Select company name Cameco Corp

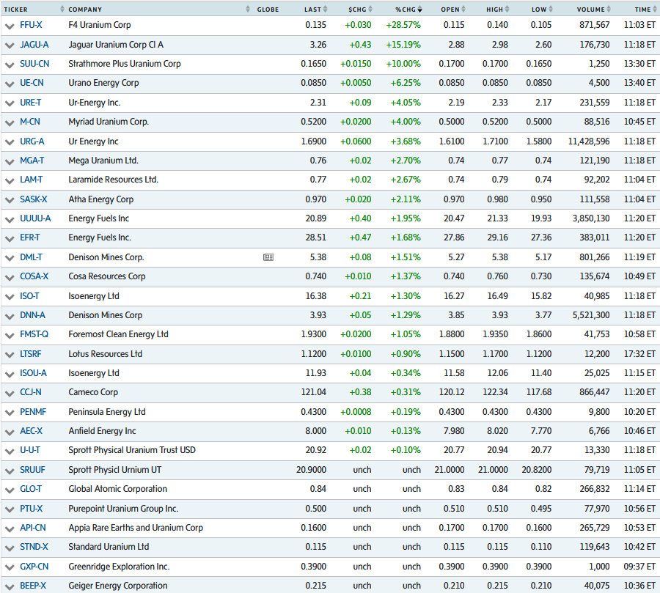[93, 392]
